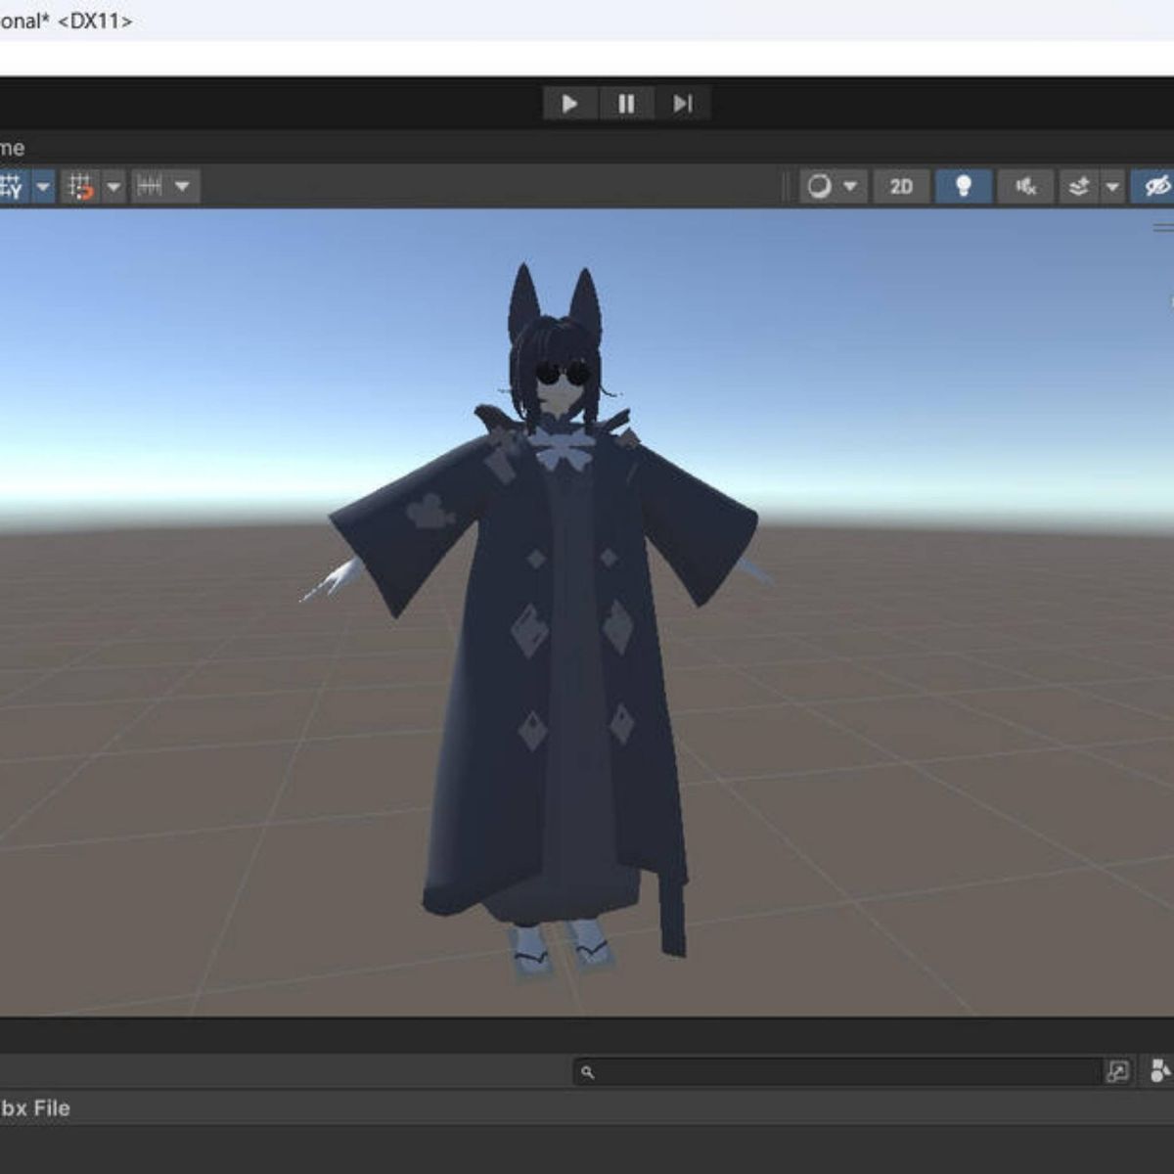1174x1174 pixels.
Task: Select the draw mode shading sphere
Action: tap(820, 186)
